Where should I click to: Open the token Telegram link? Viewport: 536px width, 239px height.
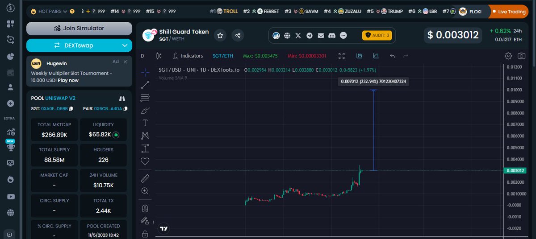[x=310, y=35]
